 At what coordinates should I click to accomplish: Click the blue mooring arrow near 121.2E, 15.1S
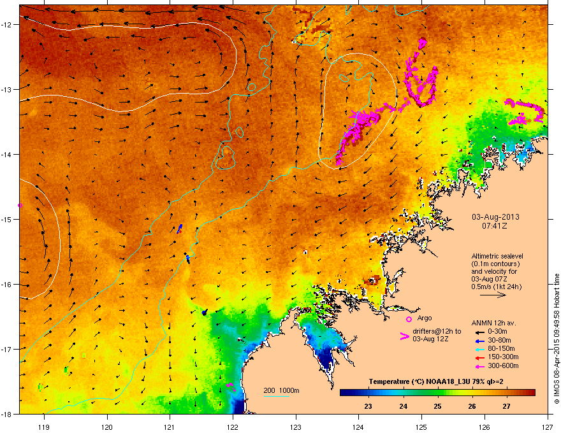pyautogui.click(x=180, y=229)
